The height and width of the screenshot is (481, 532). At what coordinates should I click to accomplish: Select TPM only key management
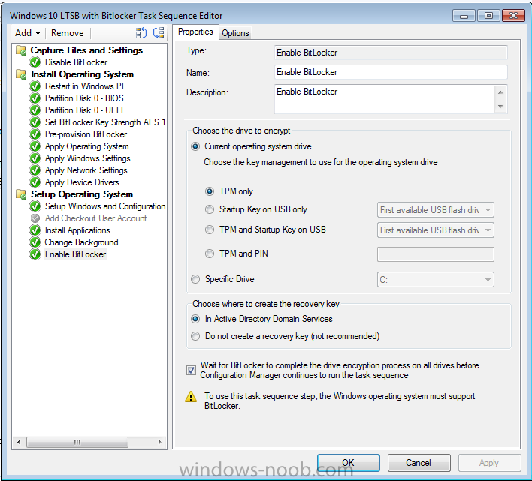point(210,191)
